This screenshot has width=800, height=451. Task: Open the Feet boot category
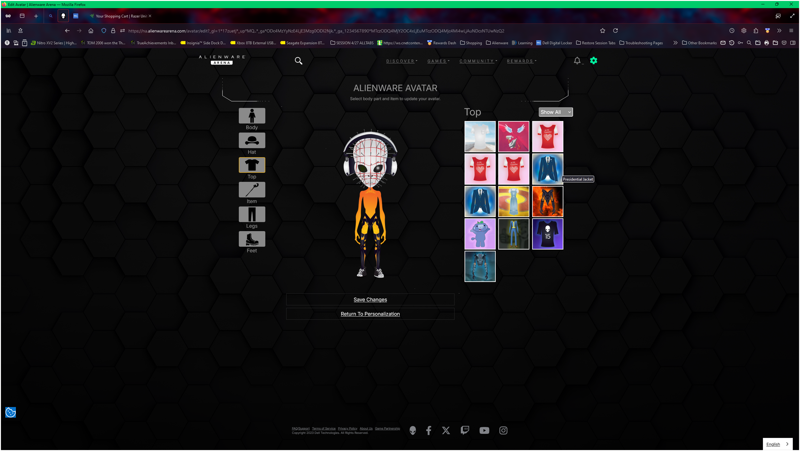(x=252, y=239)
